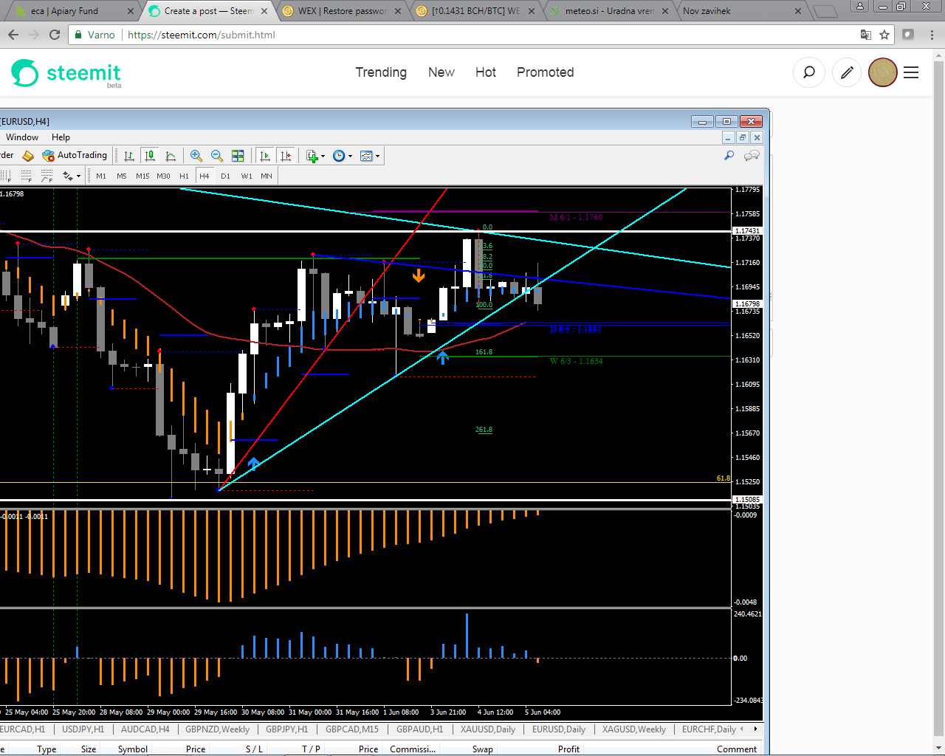Toggle chart shift from right edge

(x=286, y=156)
